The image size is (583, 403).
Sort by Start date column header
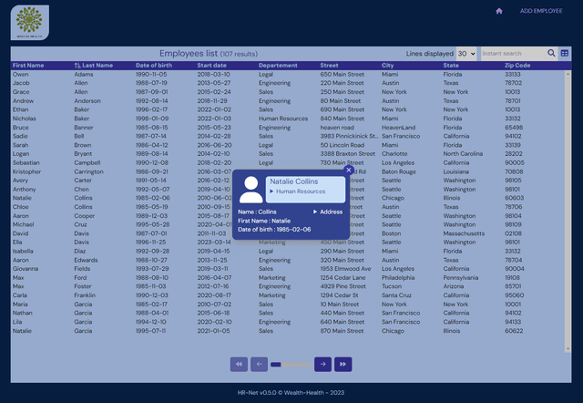(212, 66)
